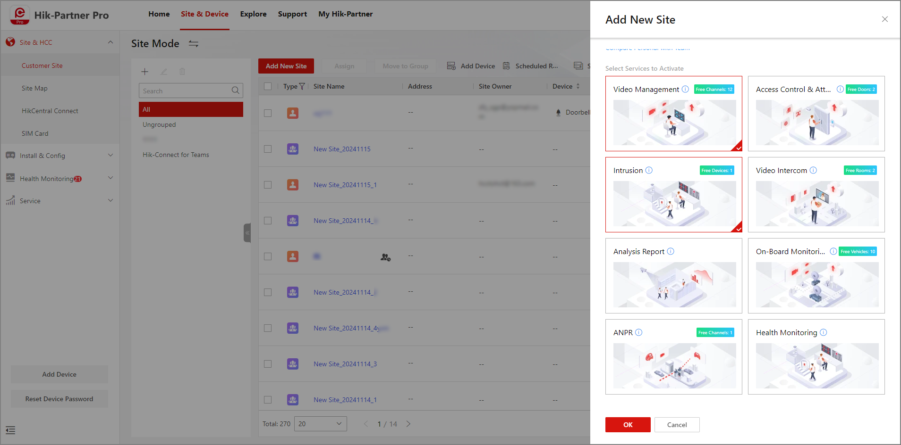
Task: Open the New Site_20241115 link
Action: click(342, 149)
